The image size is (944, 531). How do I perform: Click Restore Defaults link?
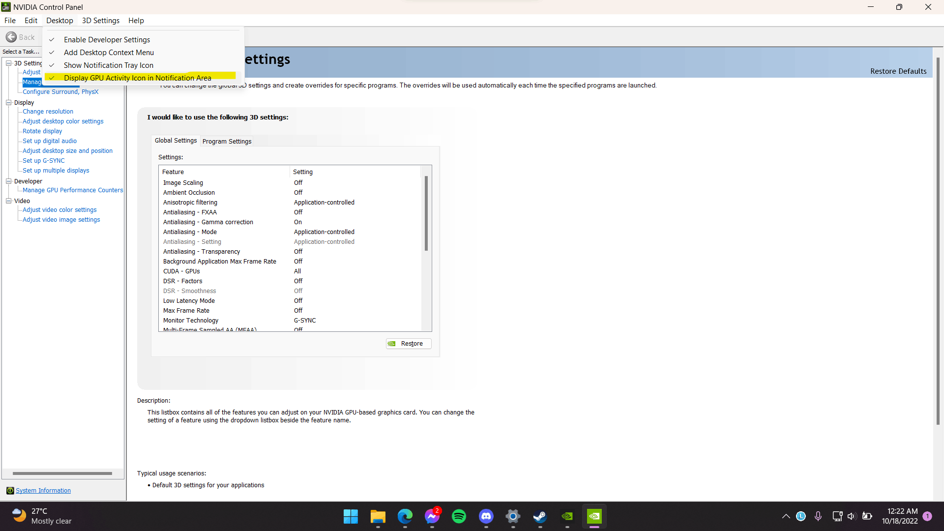(898, 71)
